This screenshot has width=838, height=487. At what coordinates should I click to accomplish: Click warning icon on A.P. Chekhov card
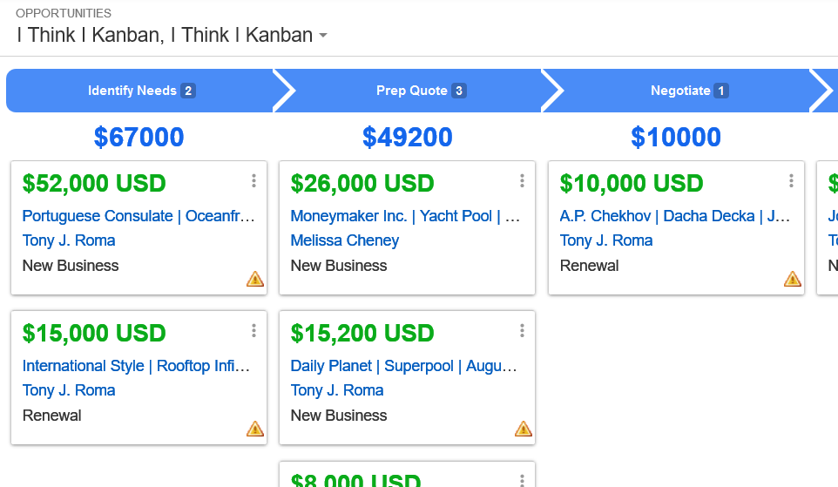pos(792,279)
